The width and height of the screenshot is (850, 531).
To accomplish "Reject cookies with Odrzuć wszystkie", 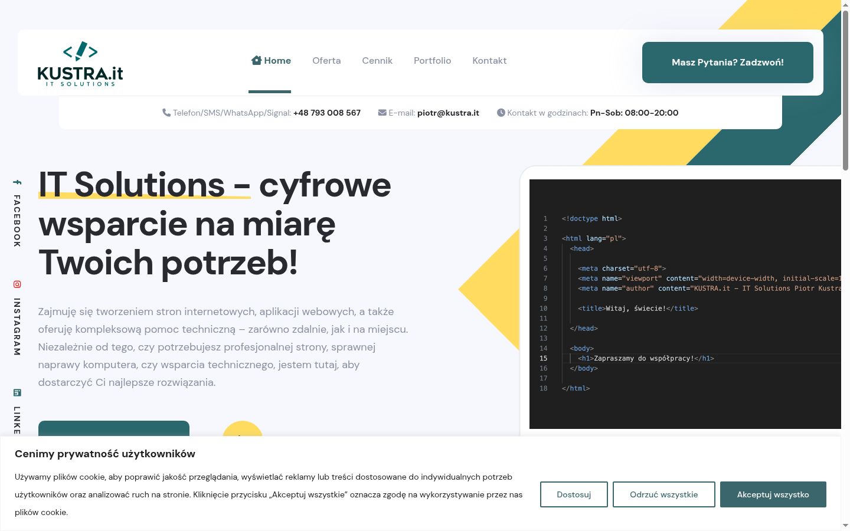I will (664, 494).
